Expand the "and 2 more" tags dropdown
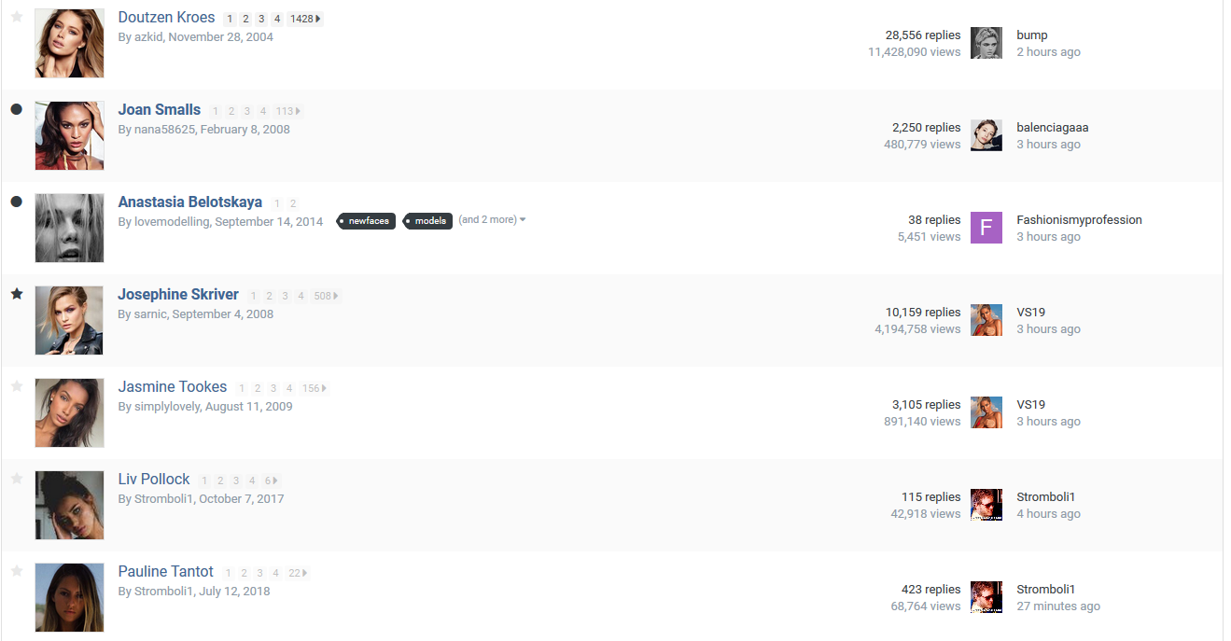Image resolution: width=1231 pixels, height=641 pixels. pyautogui.click(x=492, y=220)
